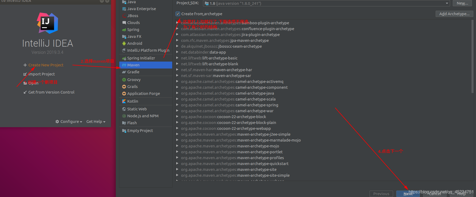This screenshot has height=197, width=476.
Task: Click the plus icon beside Create New Project
Action: [x=25, y=65]
